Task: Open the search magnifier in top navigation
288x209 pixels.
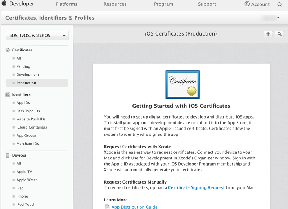Action: tap(280, 5)
